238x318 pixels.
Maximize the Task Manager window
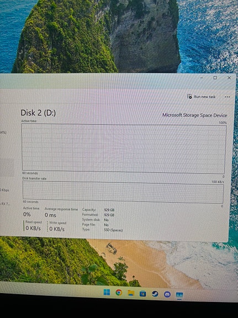click(x=215, y=77)
